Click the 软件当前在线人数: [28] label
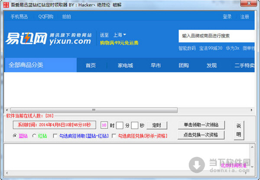The image size is (260, 180). point(30,116)
